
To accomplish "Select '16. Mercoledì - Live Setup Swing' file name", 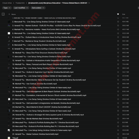I will [x=42, y=76].
